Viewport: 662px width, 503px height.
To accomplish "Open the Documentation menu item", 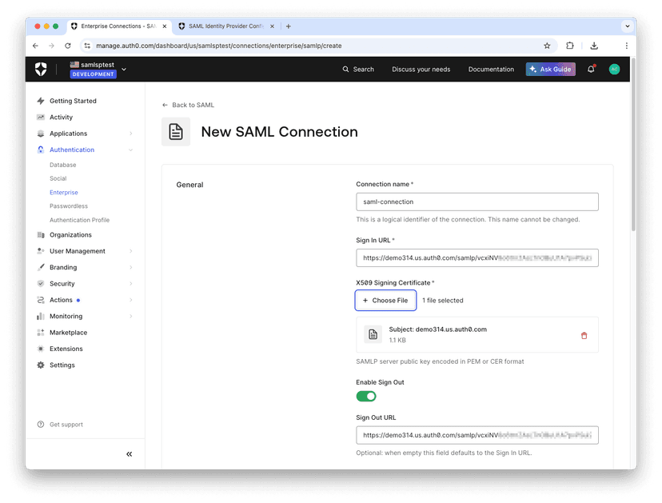I will click(x=491, y=70).
